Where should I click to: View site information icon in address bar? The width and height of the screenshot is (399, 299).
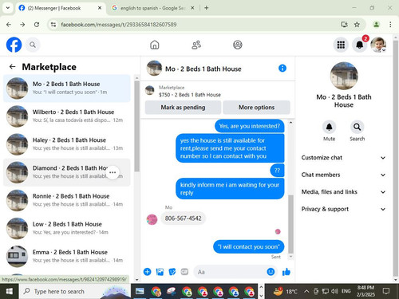click(53, 25)
